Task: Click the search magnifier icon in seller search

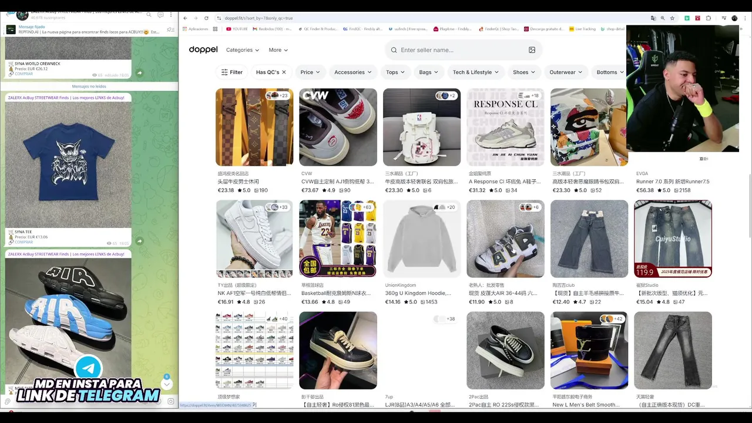Action: 394,50
